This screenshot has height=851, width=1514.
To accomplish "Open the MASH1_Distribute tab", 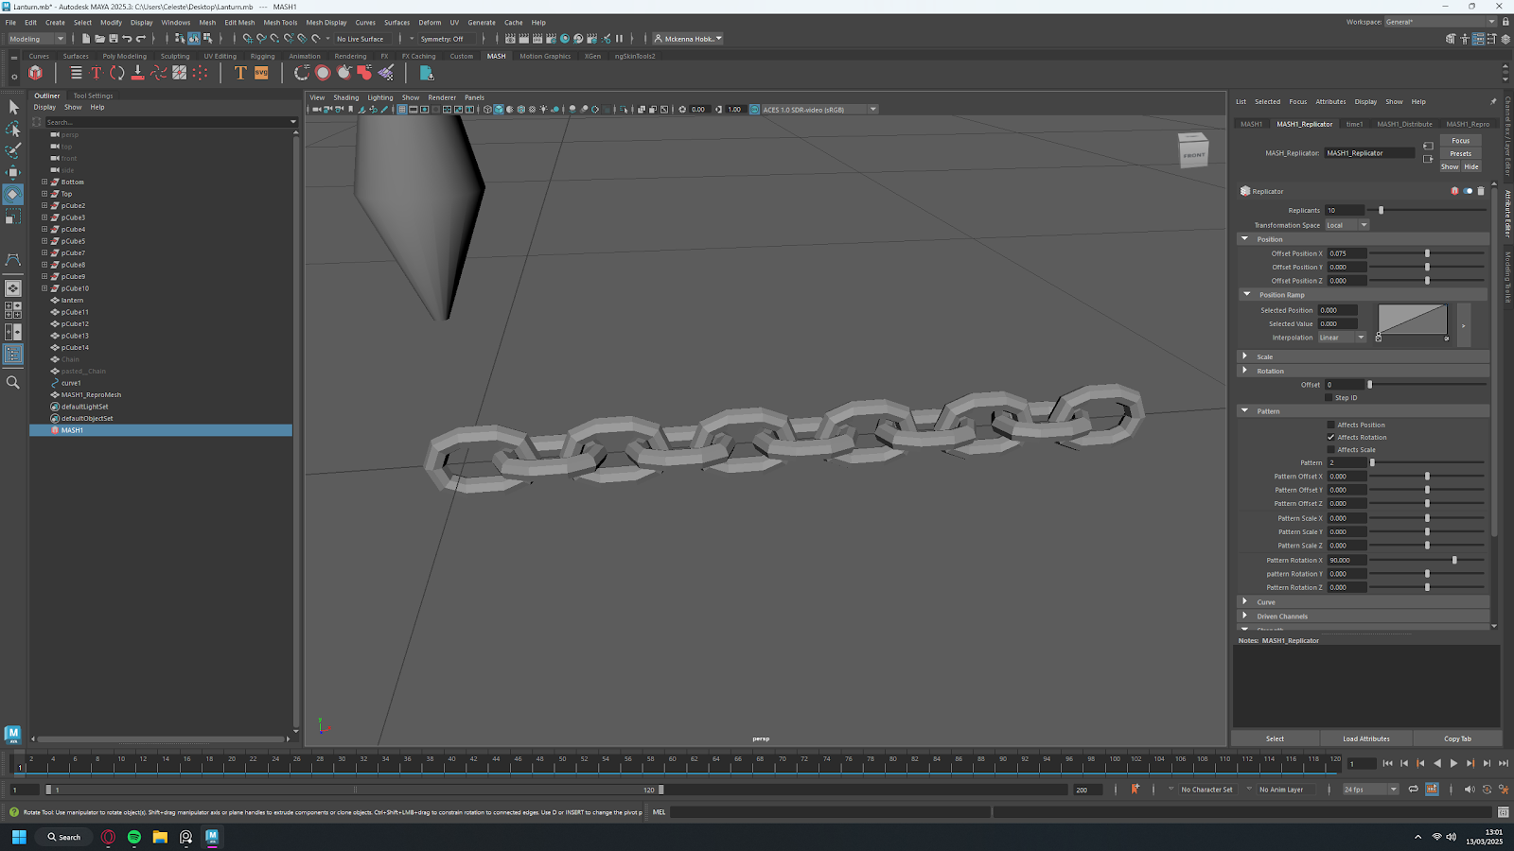I will [1404, 124].
